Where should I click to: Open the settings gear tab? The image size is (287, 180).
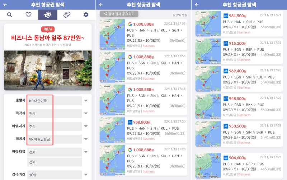click(86, 15)
